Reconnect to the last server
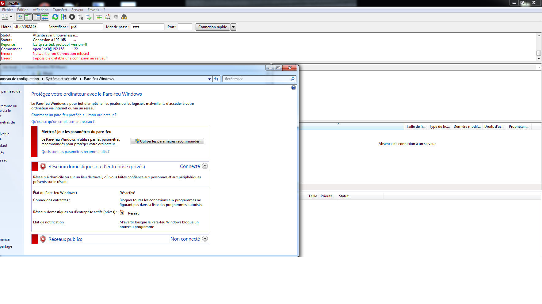Image resolution: width=542 pixels, height=304 pixels. [89, 17]
